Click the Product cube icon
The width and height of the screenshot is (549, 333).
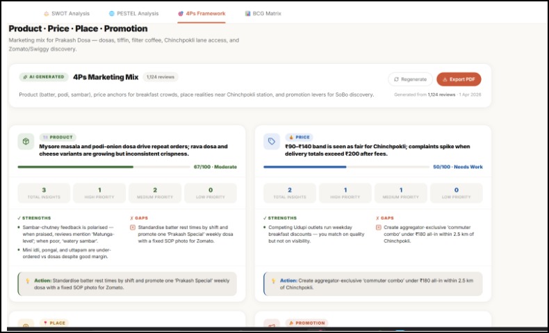click(x=26, y=141)
